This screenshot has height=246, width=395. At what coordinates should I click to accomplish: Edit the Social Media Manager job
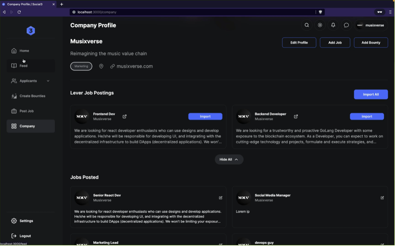point(382,198)
